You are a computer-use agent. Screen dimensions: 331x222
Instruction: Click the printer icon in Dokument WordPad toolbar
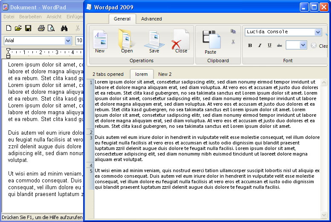(x=41, y=28)
